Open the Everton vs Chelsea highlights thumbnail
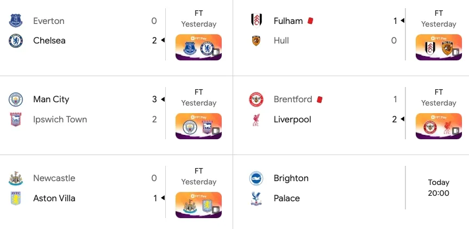Viewport: 469px width, 229px height. click(x=198, y=47)
